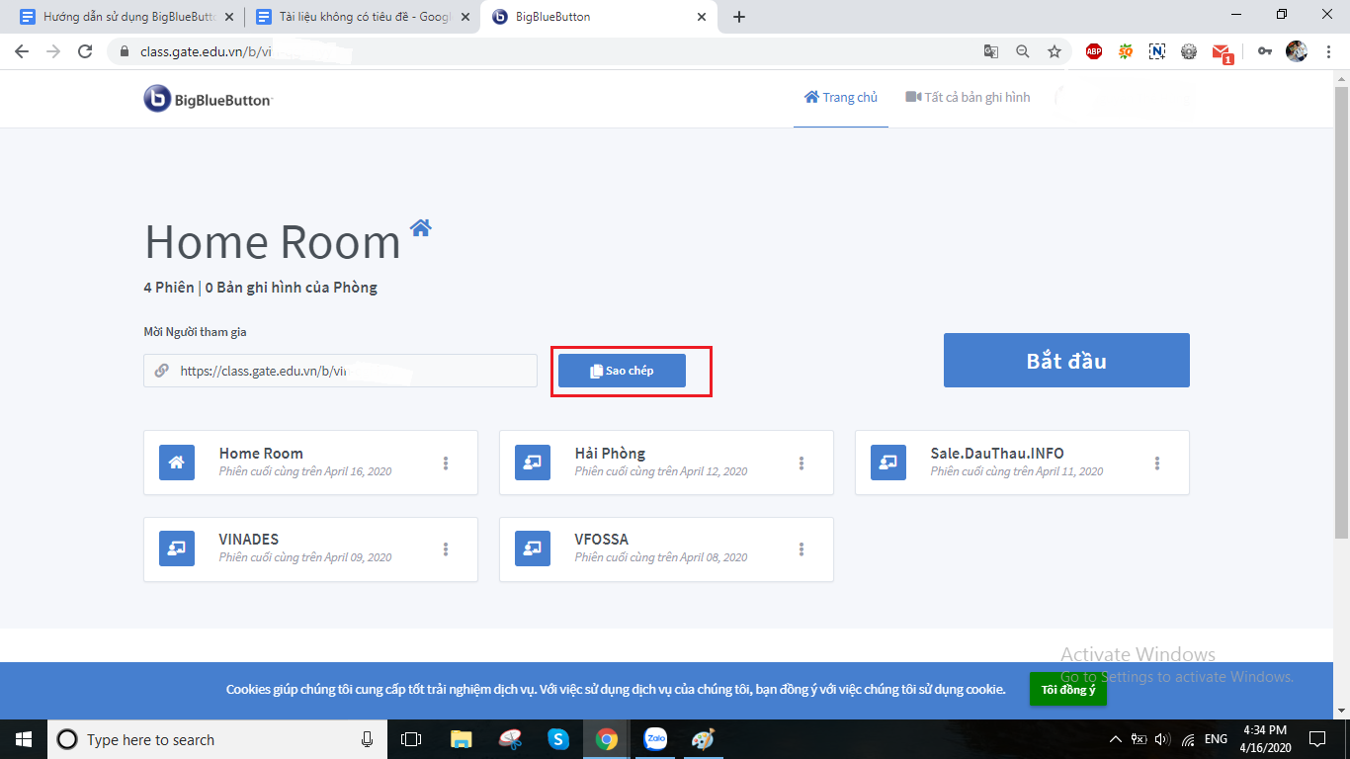
Task: Go back in browser history
Action: [x=22, y=51]
